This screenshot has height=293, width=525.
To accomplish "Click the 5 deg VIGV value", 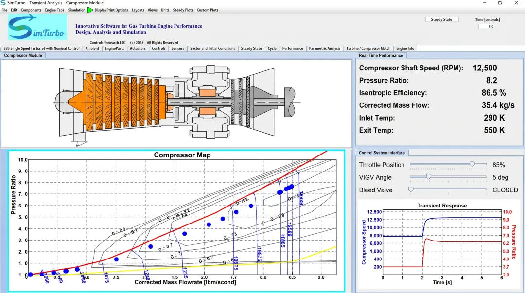I will 500,177.
